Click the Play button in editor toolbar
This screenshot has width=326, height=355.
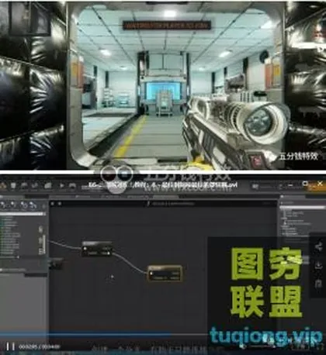coord(62,185)
